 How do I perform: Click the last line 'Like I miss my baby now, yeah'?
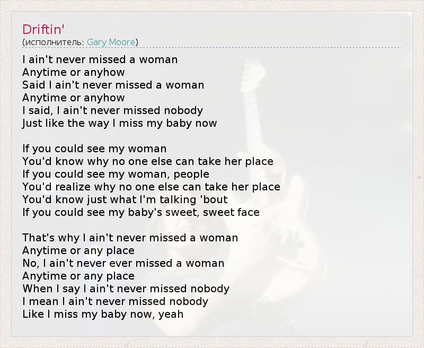[103, 314]
